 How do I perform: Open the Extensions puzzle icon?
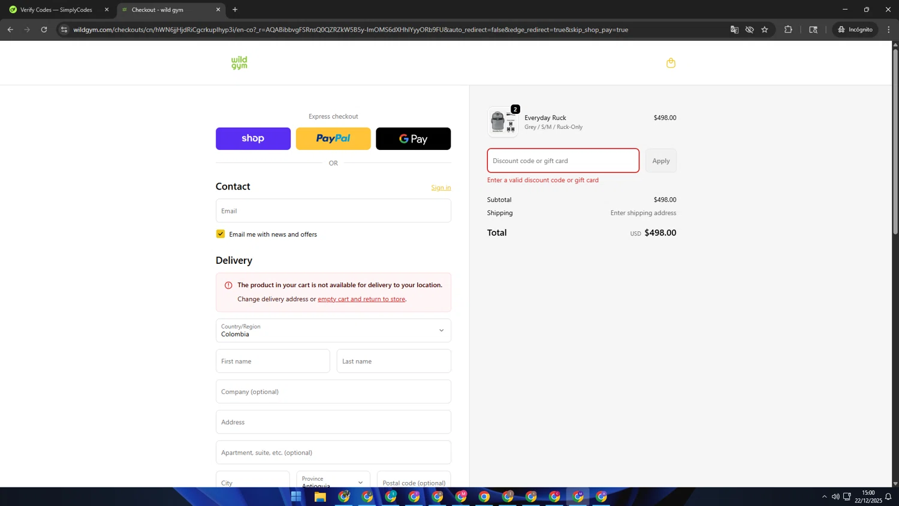(x=788, y=29)
